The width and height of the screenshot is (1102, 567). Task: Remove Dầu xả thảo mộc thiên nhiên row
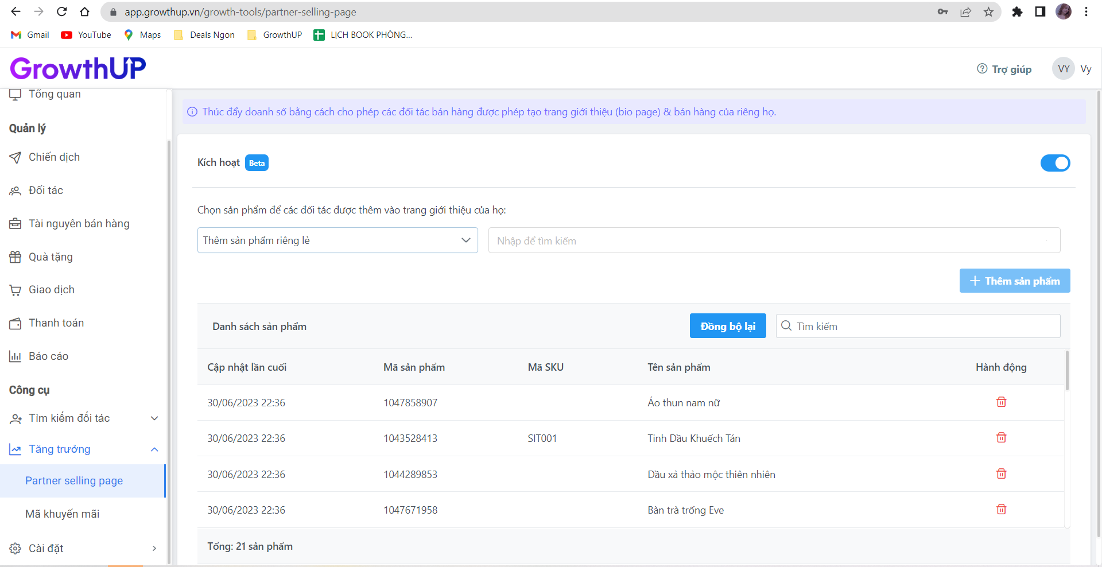[x=1001, y=474]
